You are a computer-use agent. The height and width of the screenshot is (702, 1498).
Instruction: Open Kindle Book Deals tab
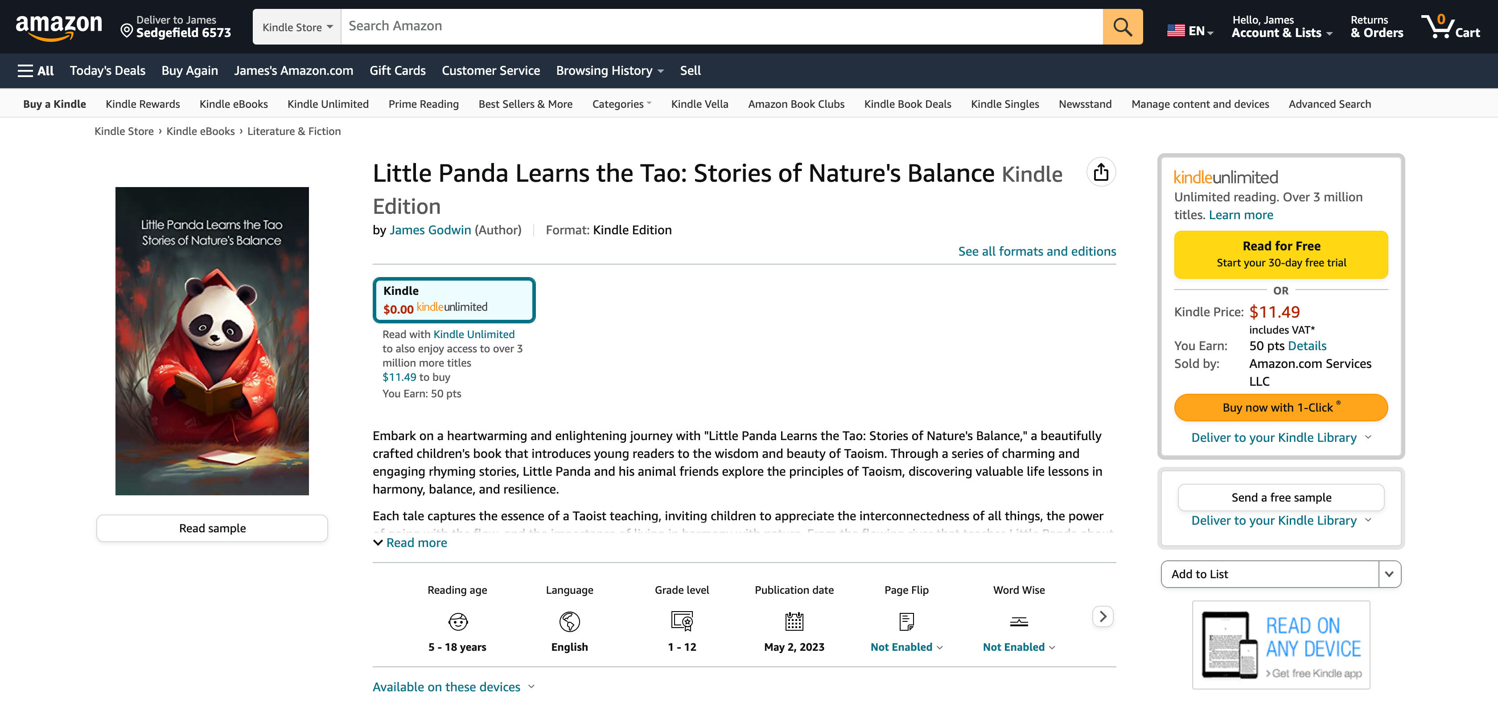(x=907, y=104)
